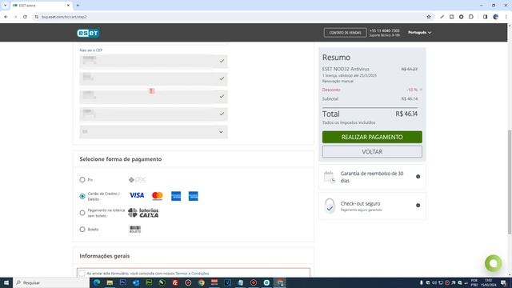The height and width of the screenshot is (288, 512).
Task: Open Google Chrome from taskbar
Action: pyautogui.click(x=202, y=282)
